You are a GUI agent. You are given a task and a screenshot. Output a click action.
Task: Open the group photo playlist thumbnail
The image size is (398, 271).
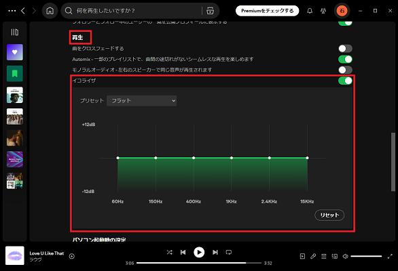(x=15, y=117)
